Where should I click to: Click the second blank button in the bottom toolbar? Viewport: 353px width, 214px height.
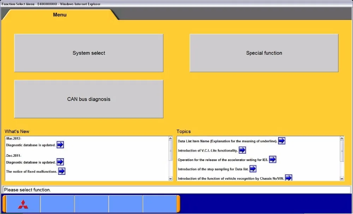point(91,204)
